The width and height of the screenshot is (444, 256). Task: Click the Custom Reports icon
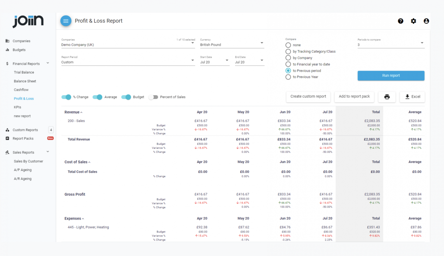7,130
